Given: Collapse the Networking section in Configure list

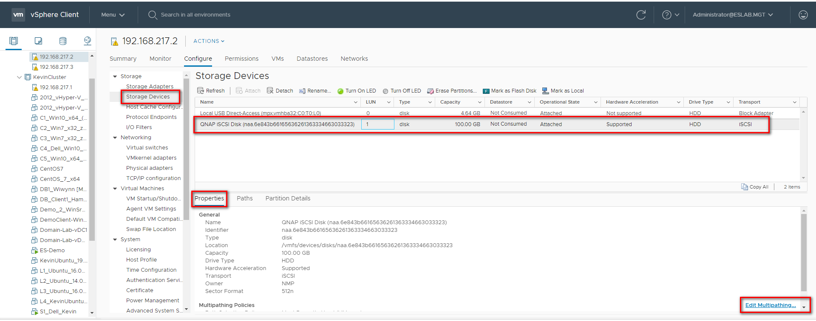Looking at the screenshot, I should coord(115,138).
